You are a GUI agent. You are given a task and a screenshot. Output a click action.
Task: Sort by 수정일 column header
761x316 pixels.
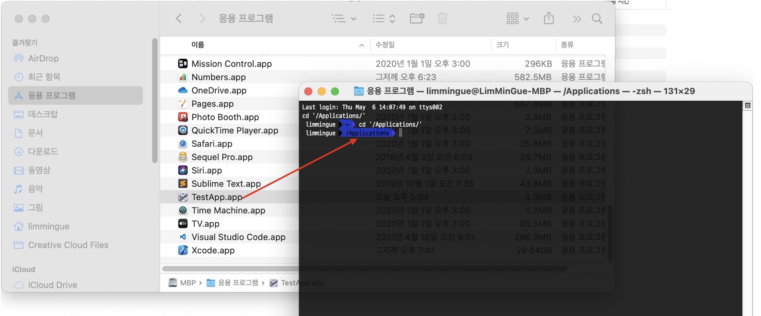tap(385, 45)
